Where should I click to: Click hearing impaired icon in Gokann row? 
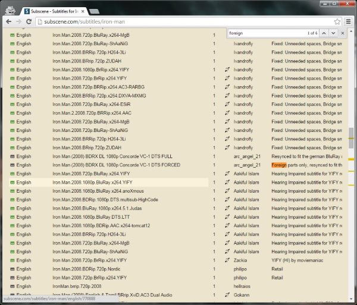227,295
